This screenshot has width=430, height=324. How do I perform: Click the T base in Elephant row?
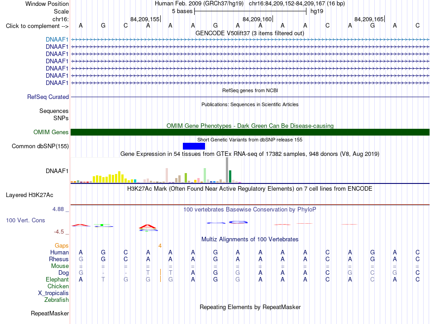point(103,280)
